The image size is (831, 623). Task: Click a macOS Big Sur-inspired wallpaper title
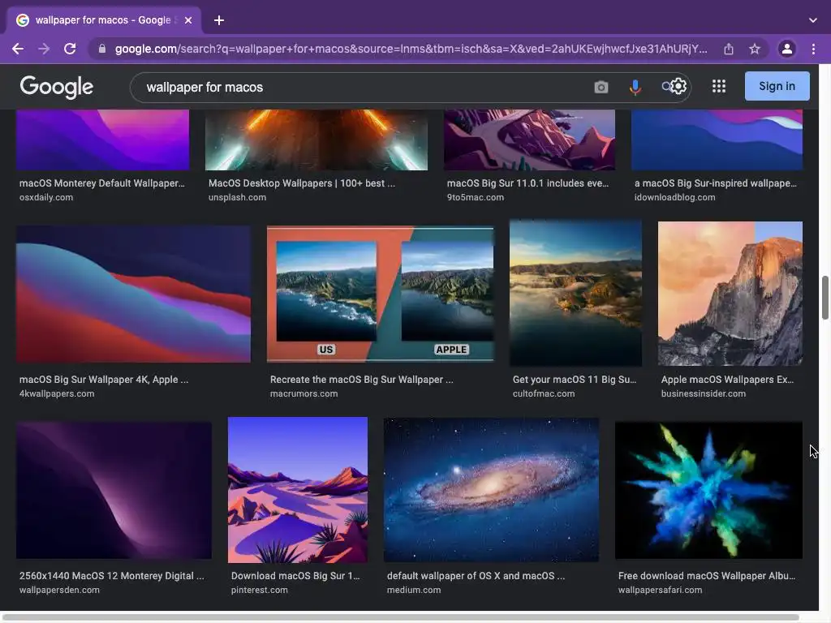(716, 183)
